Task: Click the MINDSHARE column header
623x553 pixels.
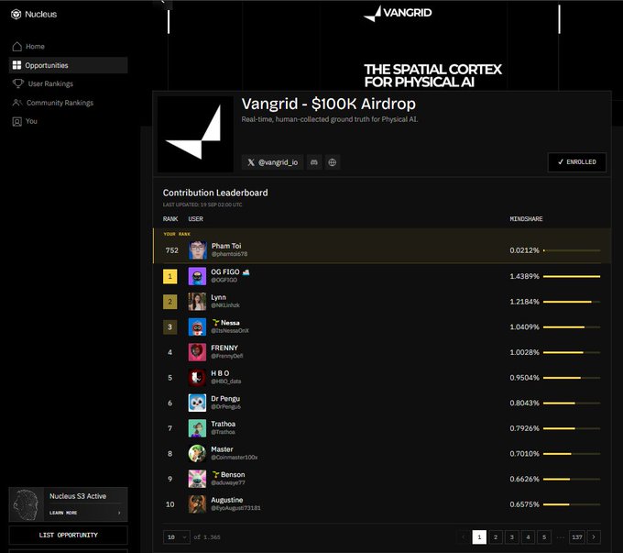Action: 526,219
